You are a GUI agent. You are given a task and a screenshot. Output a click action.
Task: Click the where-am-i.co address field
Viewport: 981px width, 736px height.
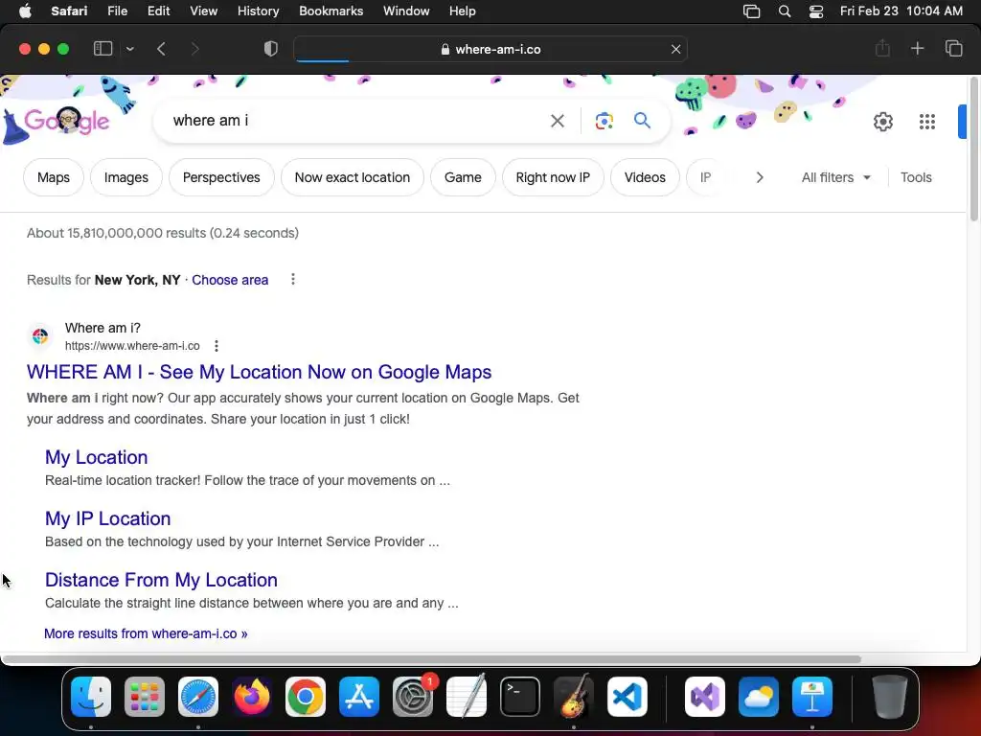tap(490, 49)
